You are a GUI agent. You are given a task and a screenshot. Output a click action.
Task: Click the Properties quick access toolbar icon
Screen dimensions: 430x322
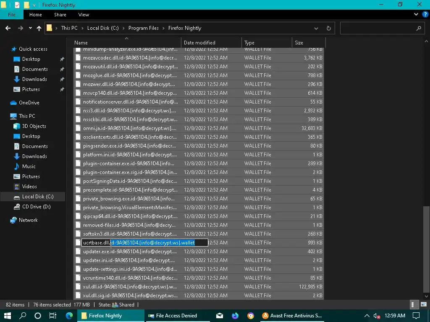coord(17,5)
